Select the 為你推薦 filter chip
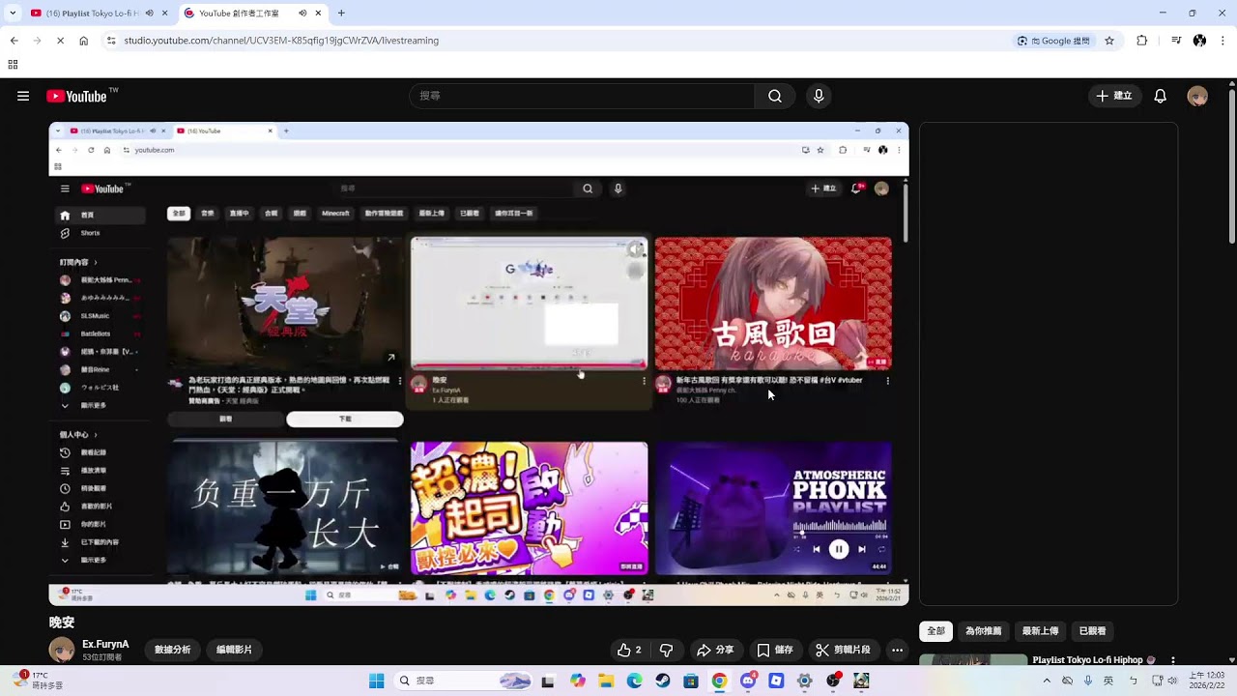1237x696 pixels. tap(983, 631)
